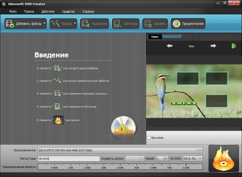Enable the Без меню checkbox

pos(149,137)
